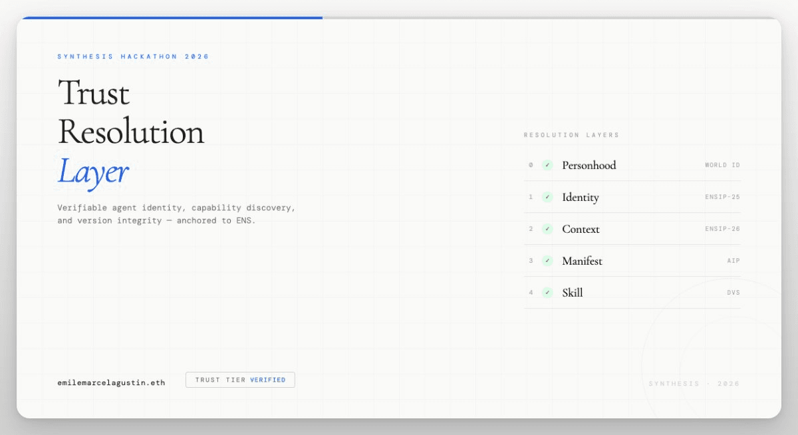
Task: Click the 'Verifiable agent identity' description text
Action: 176,214
